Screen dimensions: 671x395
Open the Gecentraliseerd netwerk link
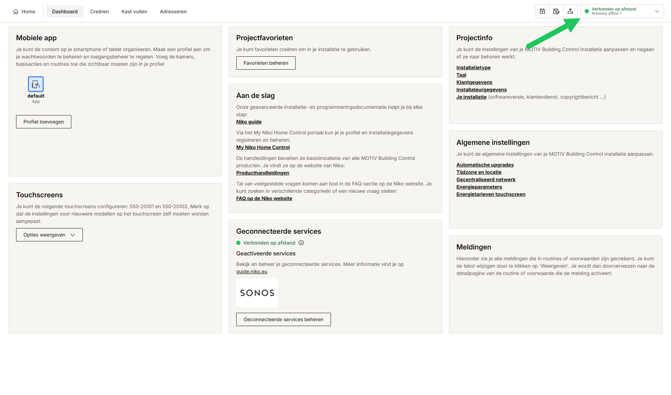point(486,179)
